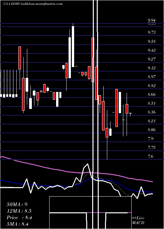Click the '5MA : 8.4' legend text
Image resolution: width=164 pixels, height=229 pixels.
pyautogui.click(x=18, y=224)
